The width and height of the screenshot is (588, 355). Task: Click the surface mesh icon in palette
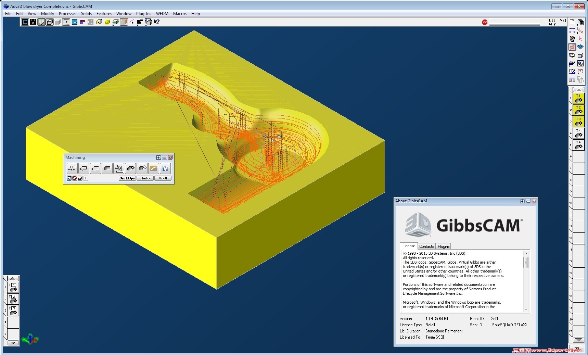pyautogui.click(x=580, y=47)
